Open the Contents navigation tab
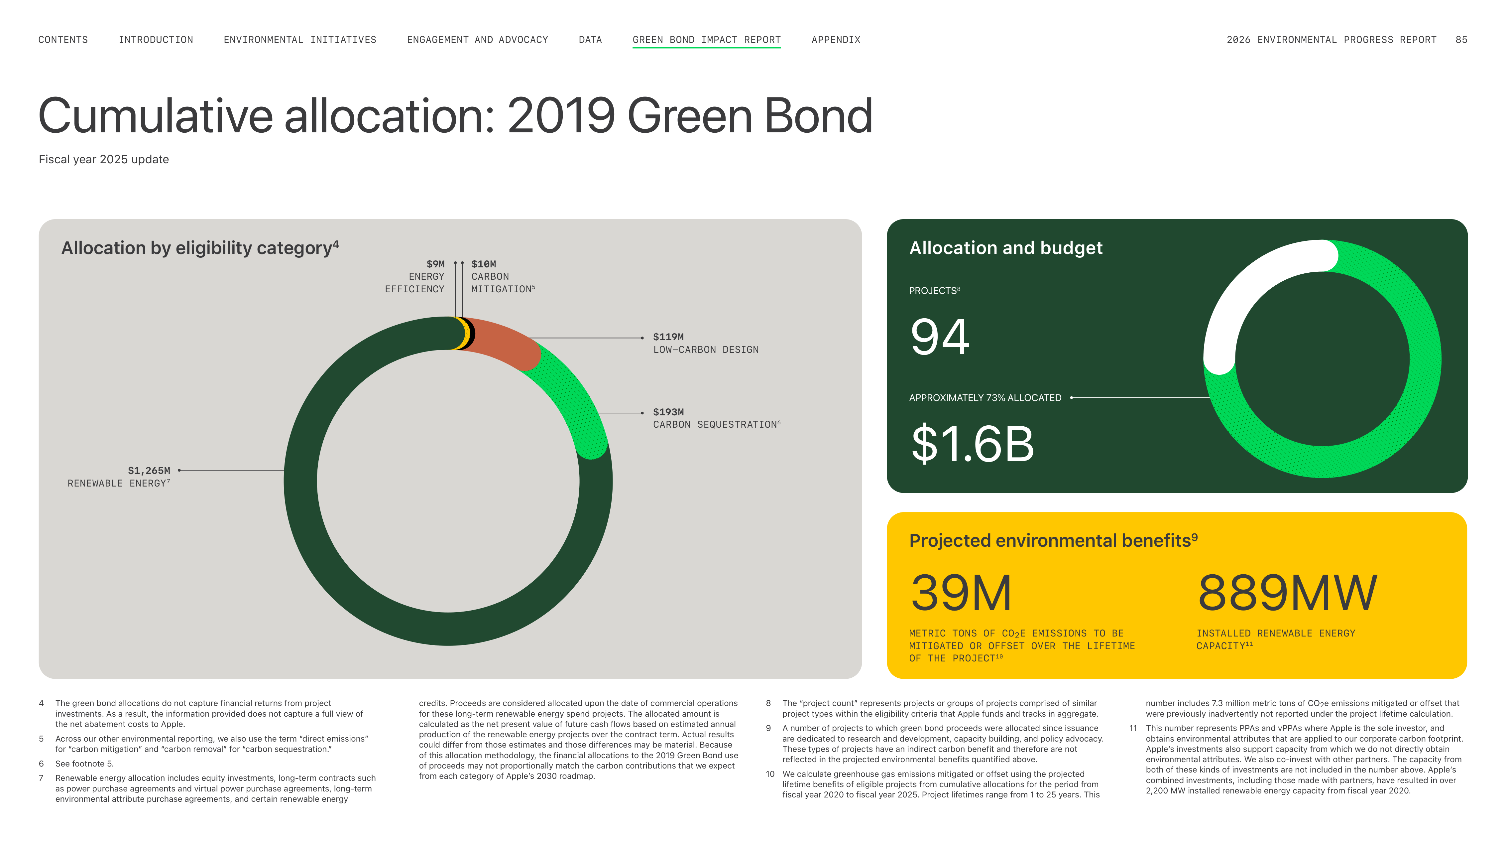Image resolution: width=1507 pixels, height=848 pixels. coord(63,40)
